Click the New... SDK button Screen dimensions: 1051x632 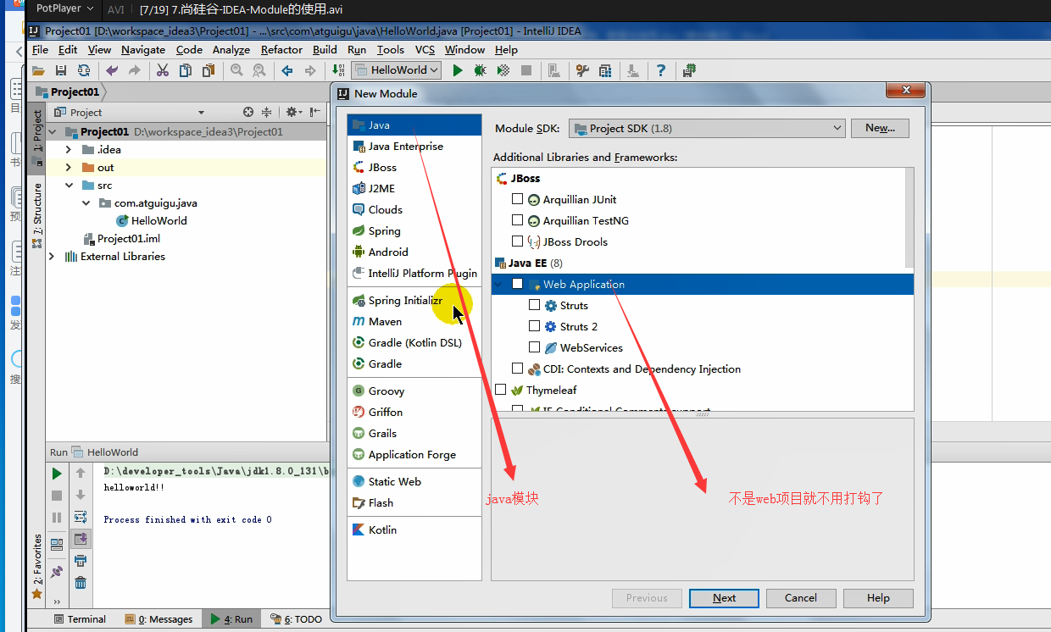(x=880, y=128)
